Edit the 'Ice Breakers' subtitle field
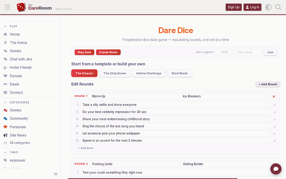The height and width of the screenshot is (179, 286). tap(225, 96)
